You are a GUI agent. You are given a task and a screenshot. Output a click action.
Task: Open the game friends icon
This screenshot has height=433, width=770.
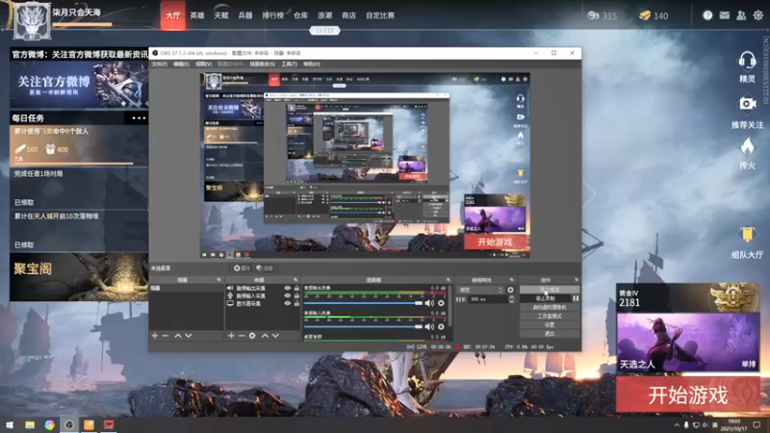(741, 15)
